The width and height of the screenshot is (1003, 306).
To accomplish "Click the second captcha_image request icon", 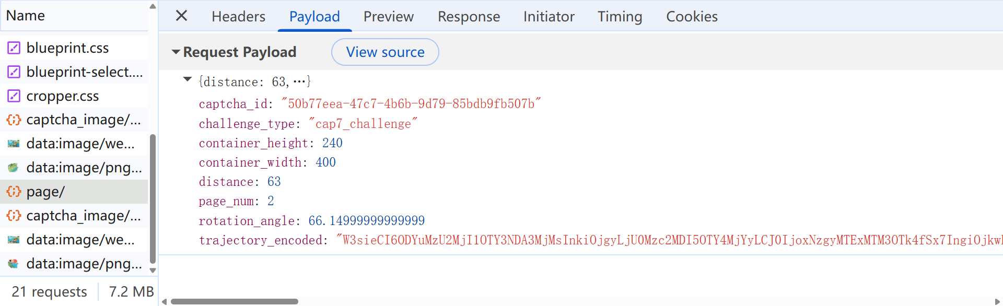I will [14, 216].
